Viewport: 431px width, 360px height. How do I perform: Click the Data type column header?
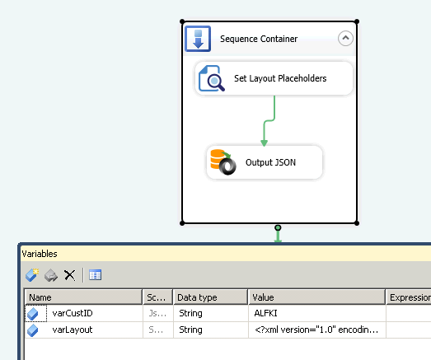[210, 297]
